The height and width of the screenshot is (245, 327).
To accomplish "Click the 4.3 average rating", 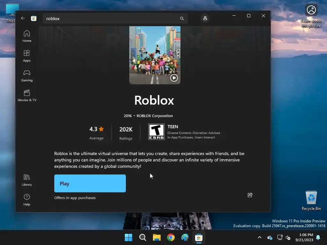I will pos(96,133).
